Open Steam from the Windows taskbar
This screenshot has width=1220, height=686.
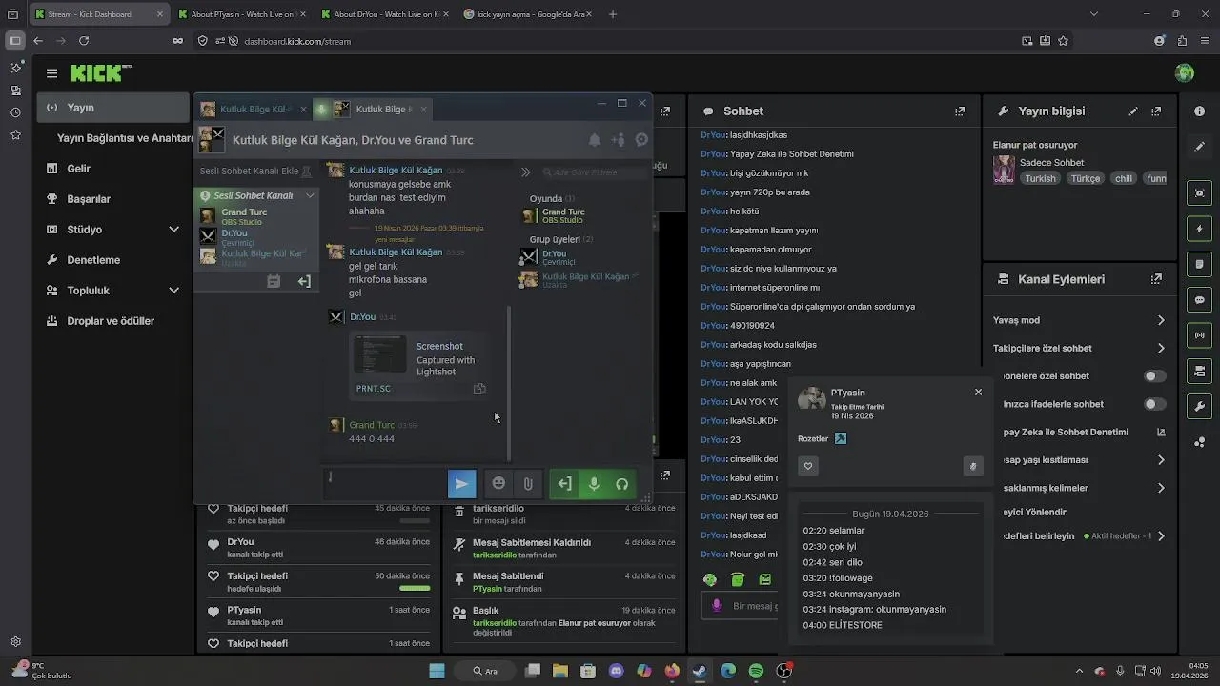coord(700,671)
